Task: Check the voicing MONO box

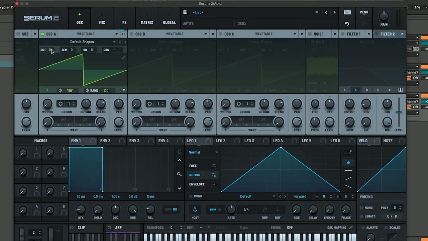Action: pyautogui.click(x=361, y=208)
